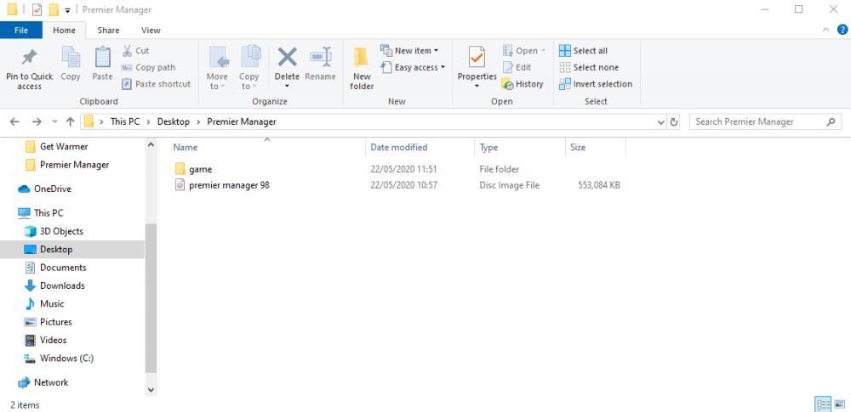Collapse the ribbon with the chevron
Viewport: 851px width, 412px height.
(x=825, y=30)
